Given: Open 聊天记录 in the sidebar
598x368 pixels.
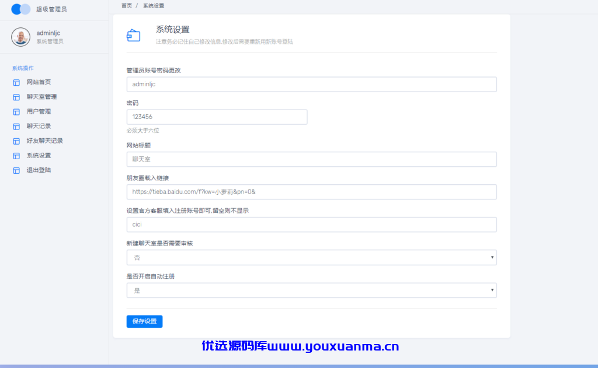Looking at the screenshot, I should coord(39,126).
